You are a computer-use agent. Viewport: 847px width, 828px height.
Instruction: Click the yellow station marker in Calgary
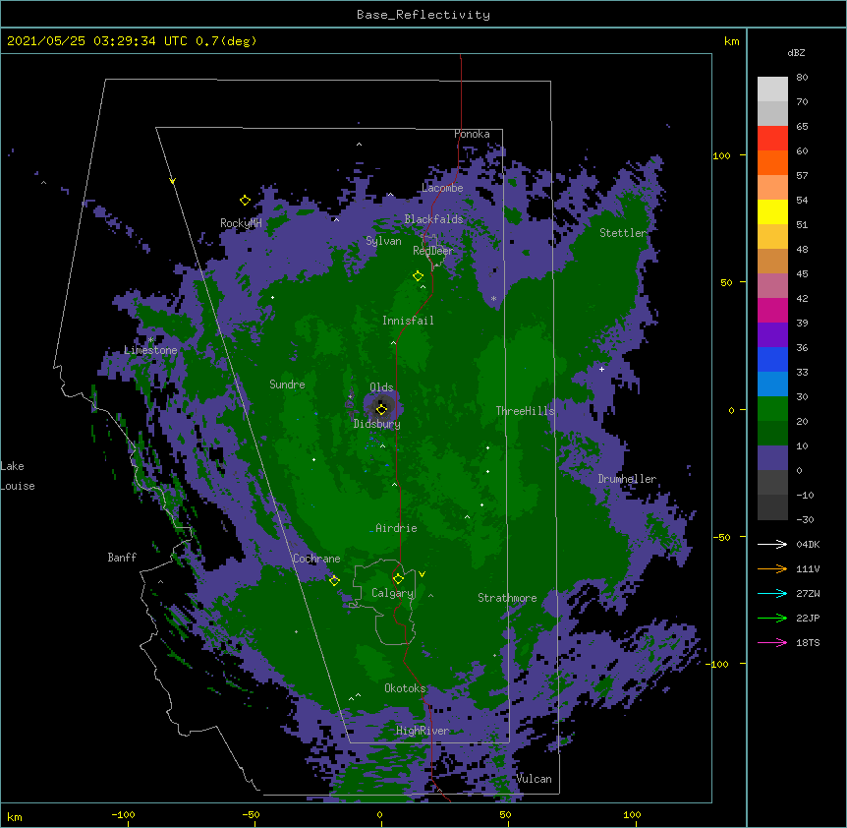398,579
